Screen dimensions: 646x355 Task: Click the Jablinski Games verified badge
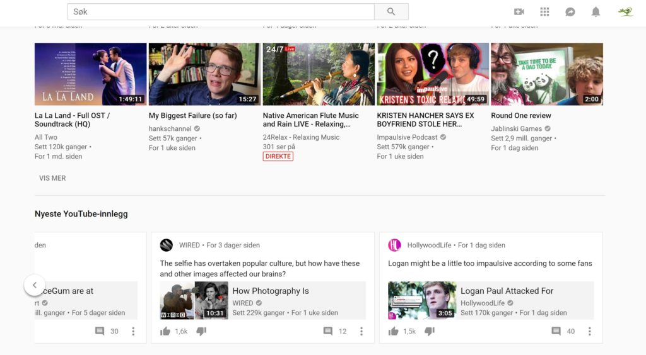pos(548,128)
